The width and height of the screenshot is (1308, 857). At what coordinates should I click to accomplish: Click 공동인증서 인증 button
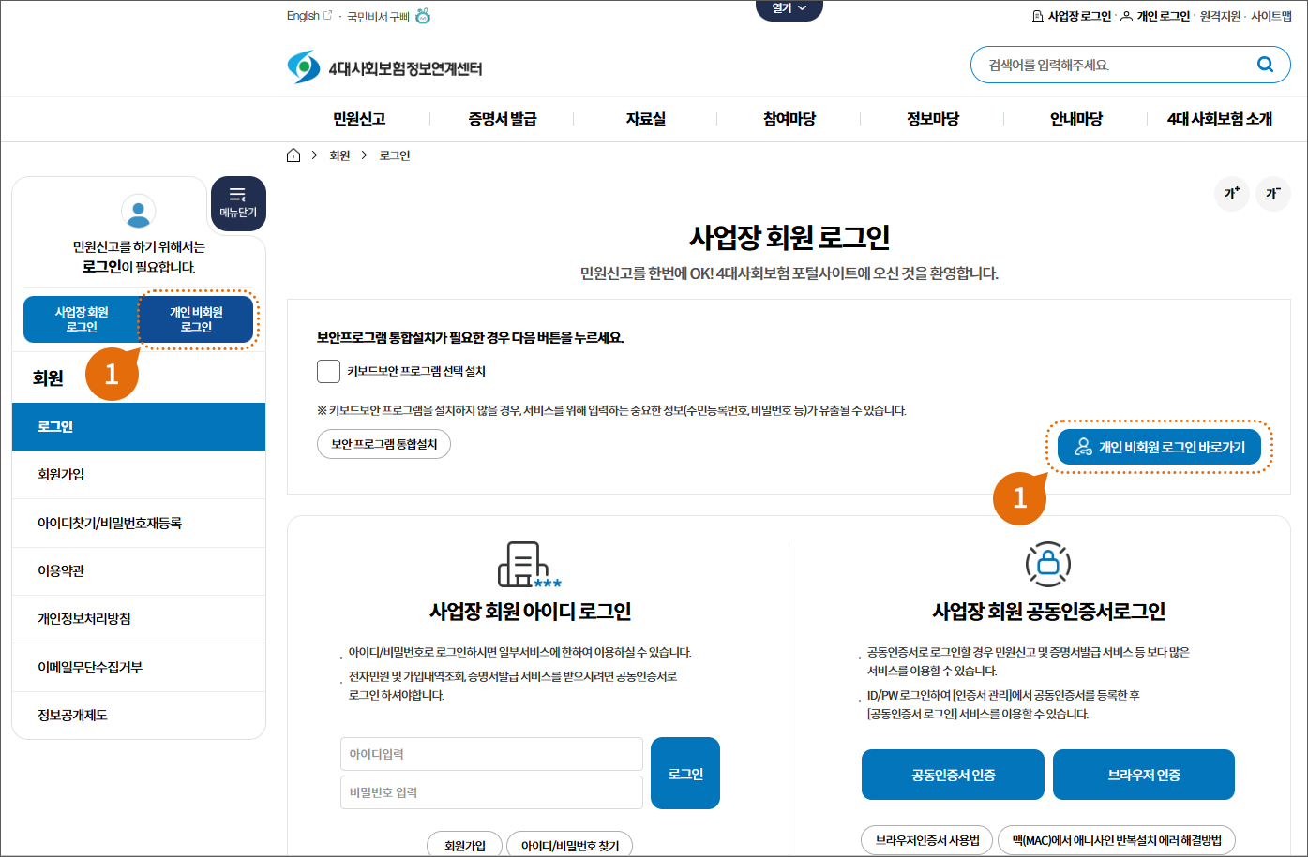953,775
